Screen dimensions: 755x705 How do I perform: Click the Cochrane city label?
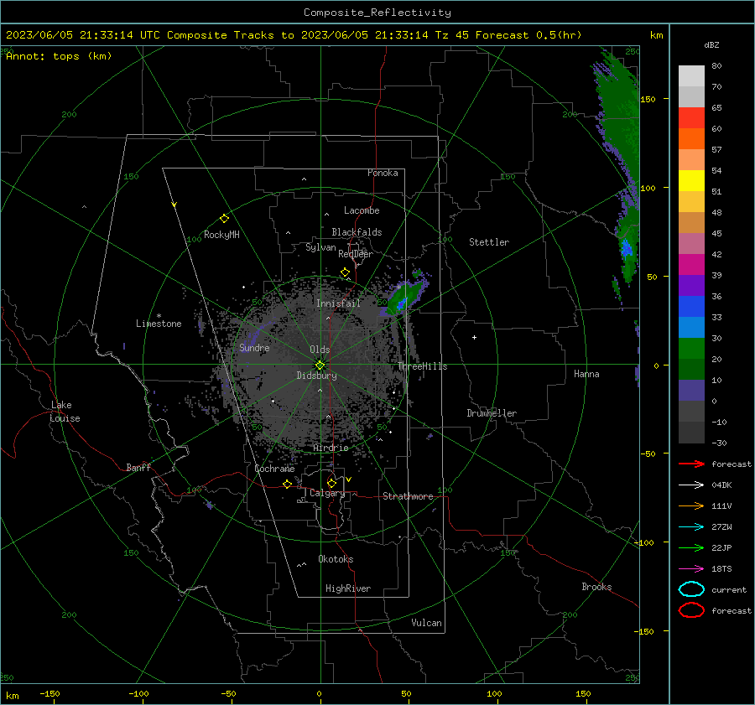coord(274,469)
